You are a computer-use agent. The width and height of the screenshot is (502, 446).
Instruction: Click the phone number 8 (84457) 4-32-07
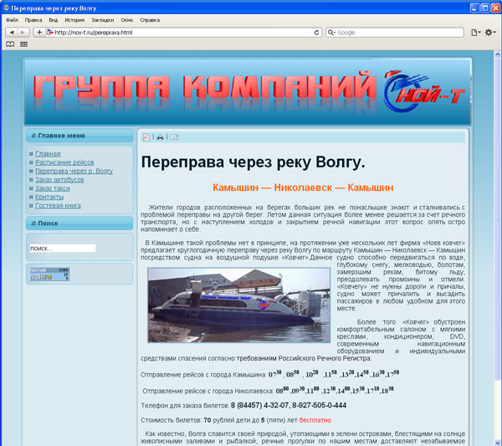[x=259, y=405]
